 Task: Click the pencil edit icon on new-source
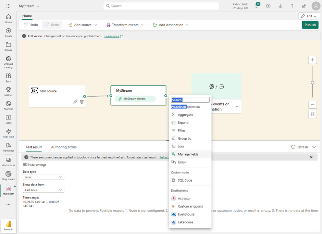tap(75, 102)
